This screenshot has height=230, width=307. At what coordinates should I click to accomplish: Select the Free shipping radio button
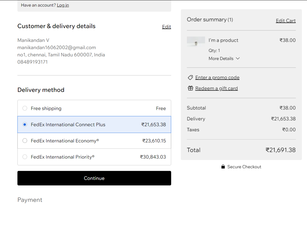[x=25, y=108]
